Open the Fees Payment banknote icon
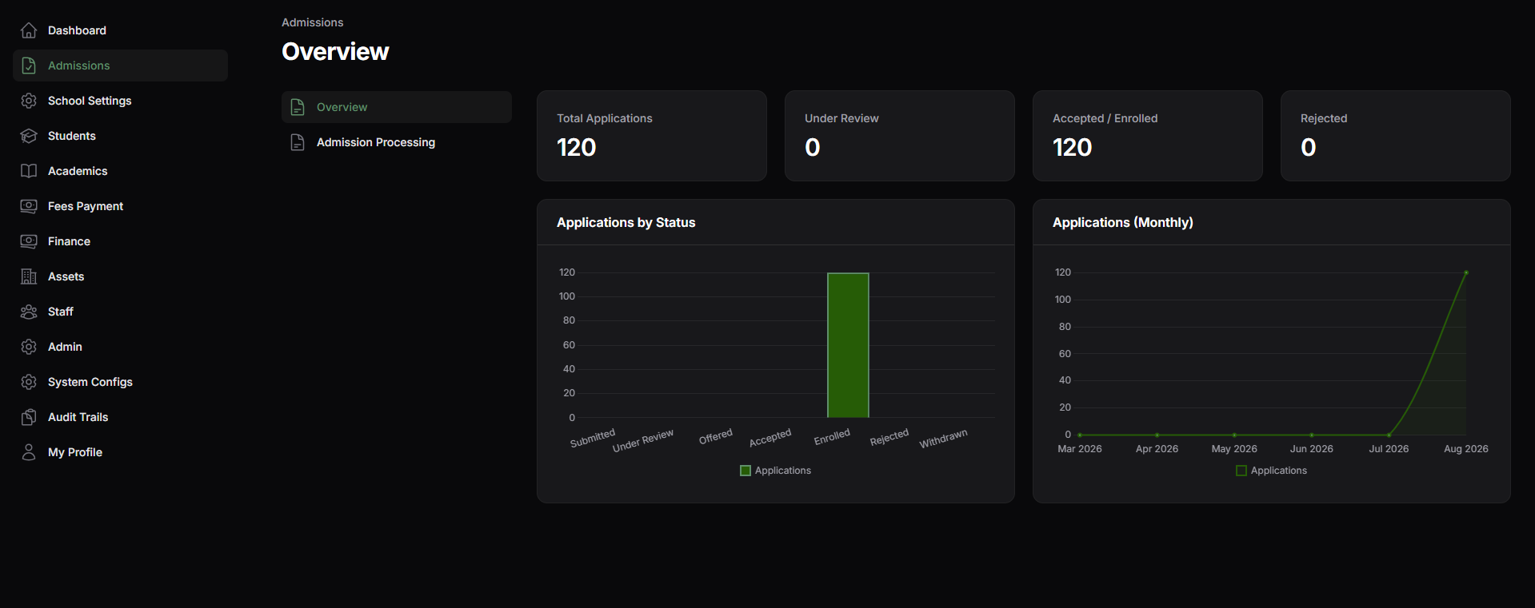This screenshot has height=608, width=1535. point(29,206)
